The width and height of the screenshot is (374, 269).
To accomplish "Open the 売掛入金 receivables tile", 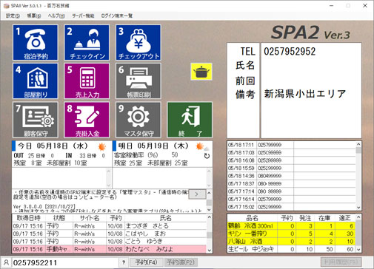I will (x=87, y=120).
